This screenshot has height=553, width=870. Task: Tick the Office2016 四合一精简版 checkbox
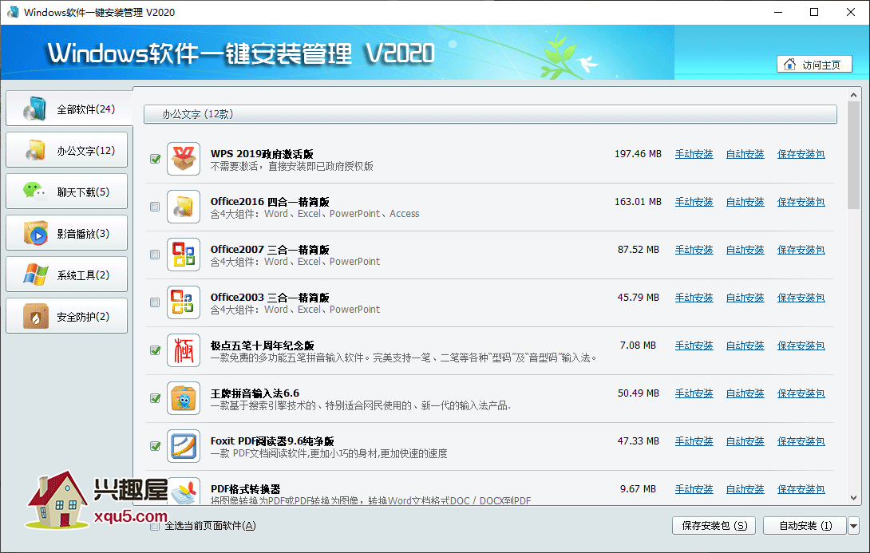click(x=155, y=207)
